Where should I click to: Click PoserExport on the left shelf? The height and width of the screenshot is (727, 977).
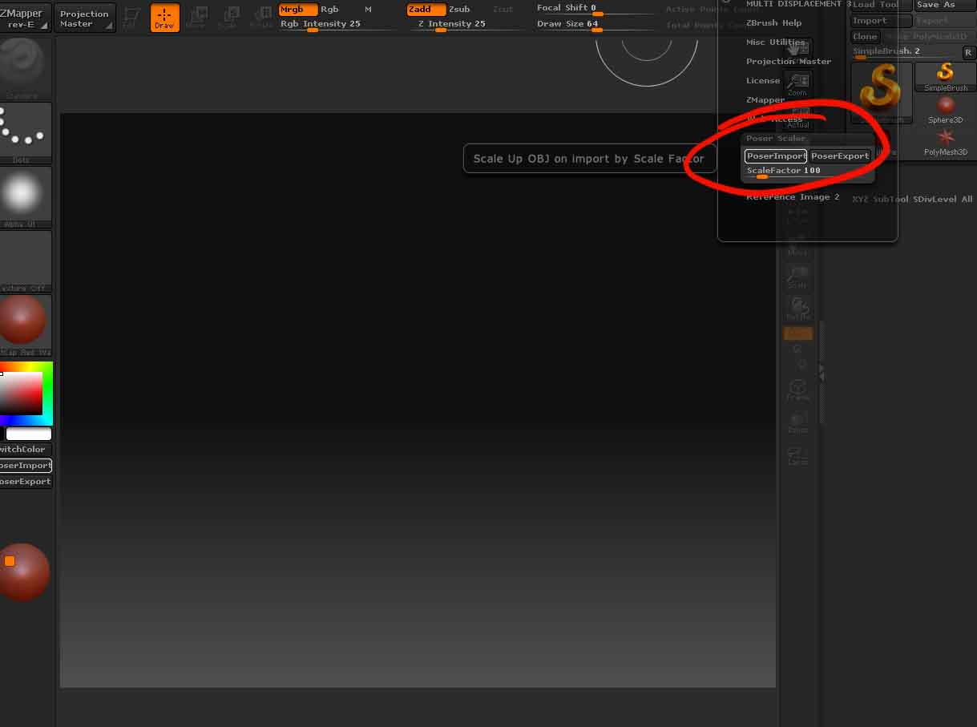point(25,482)
